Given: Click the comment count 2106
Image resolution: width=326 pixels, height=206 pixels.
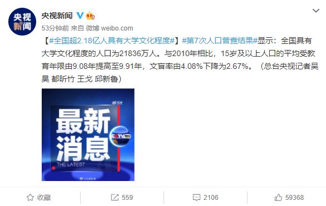Looking at the screenshot, I should pyautogui.click(x=211, y=198).
